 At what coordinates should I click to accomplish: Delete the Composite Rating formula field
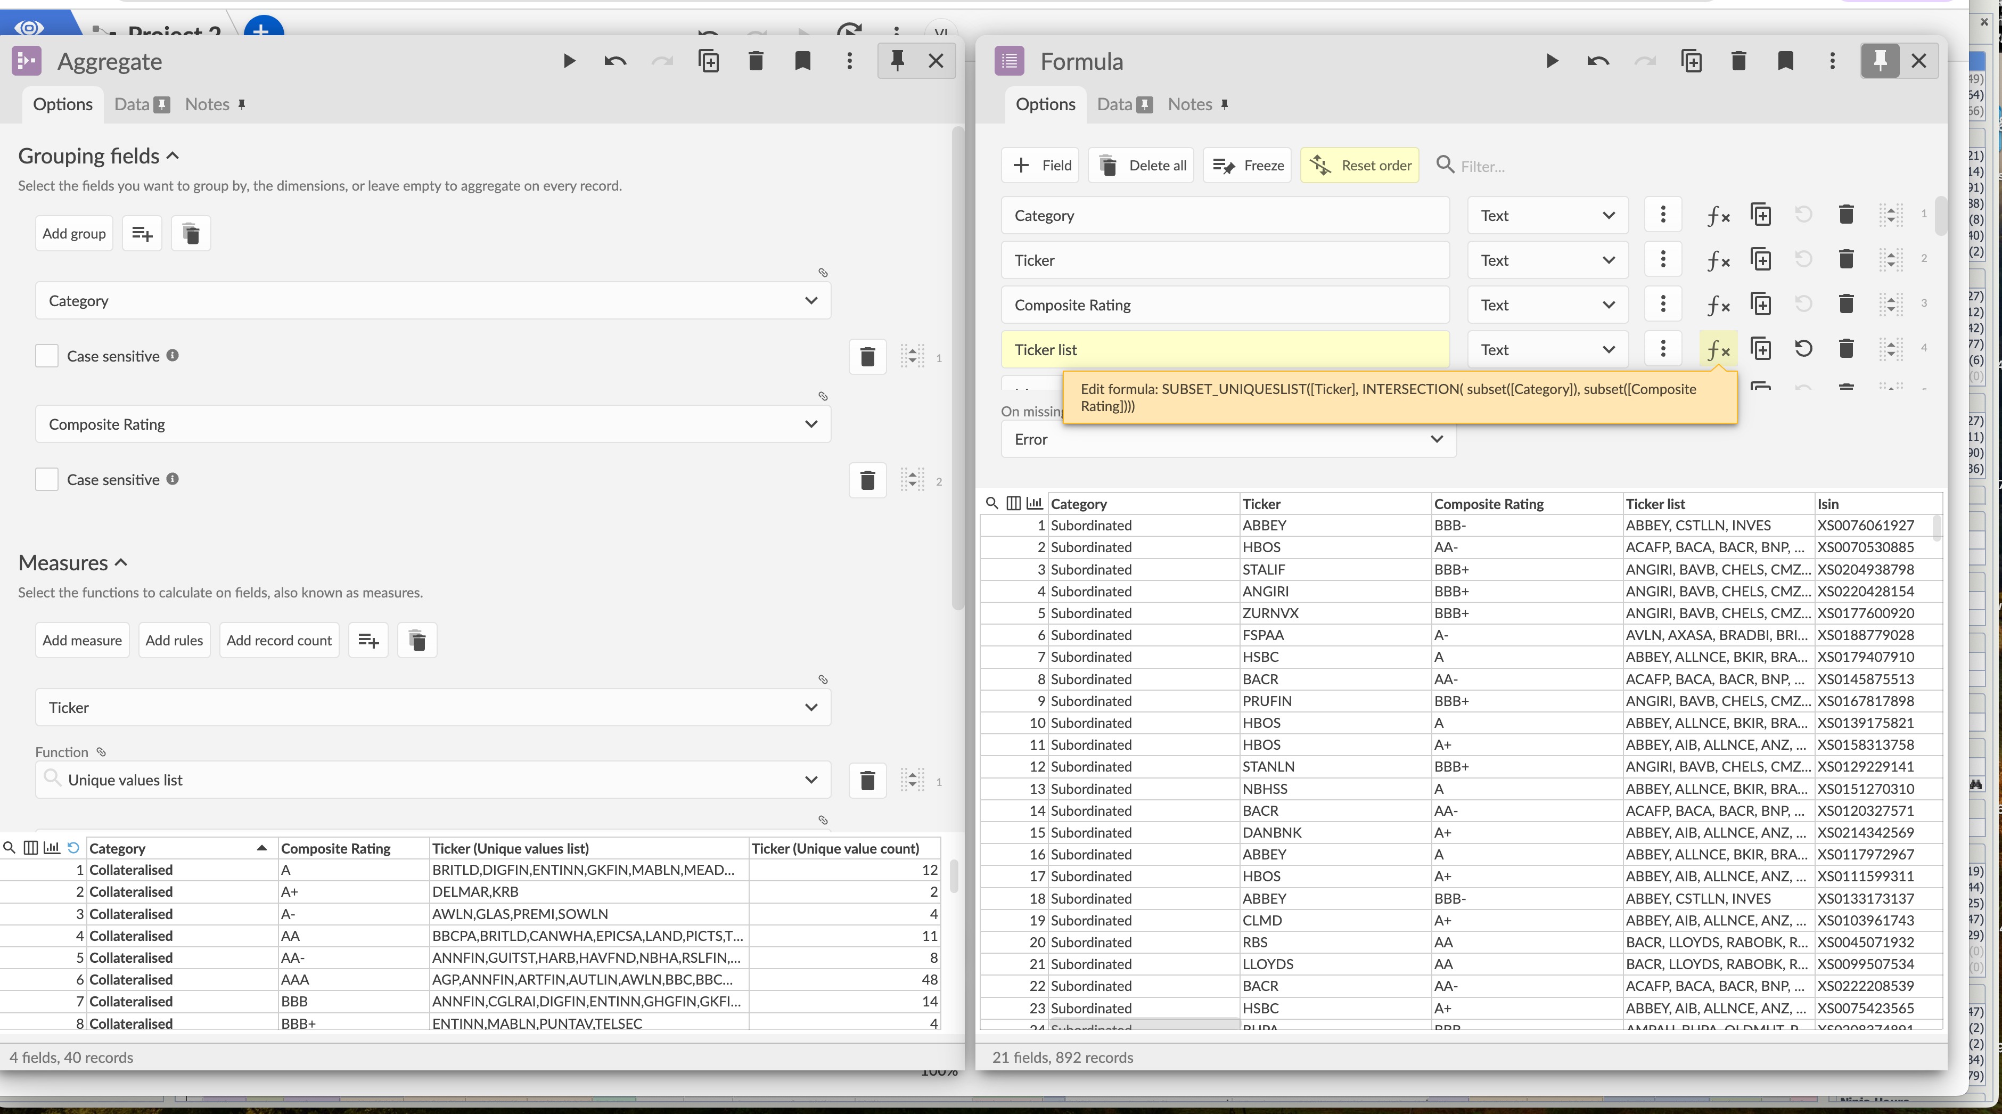(x=1847, y=304)
